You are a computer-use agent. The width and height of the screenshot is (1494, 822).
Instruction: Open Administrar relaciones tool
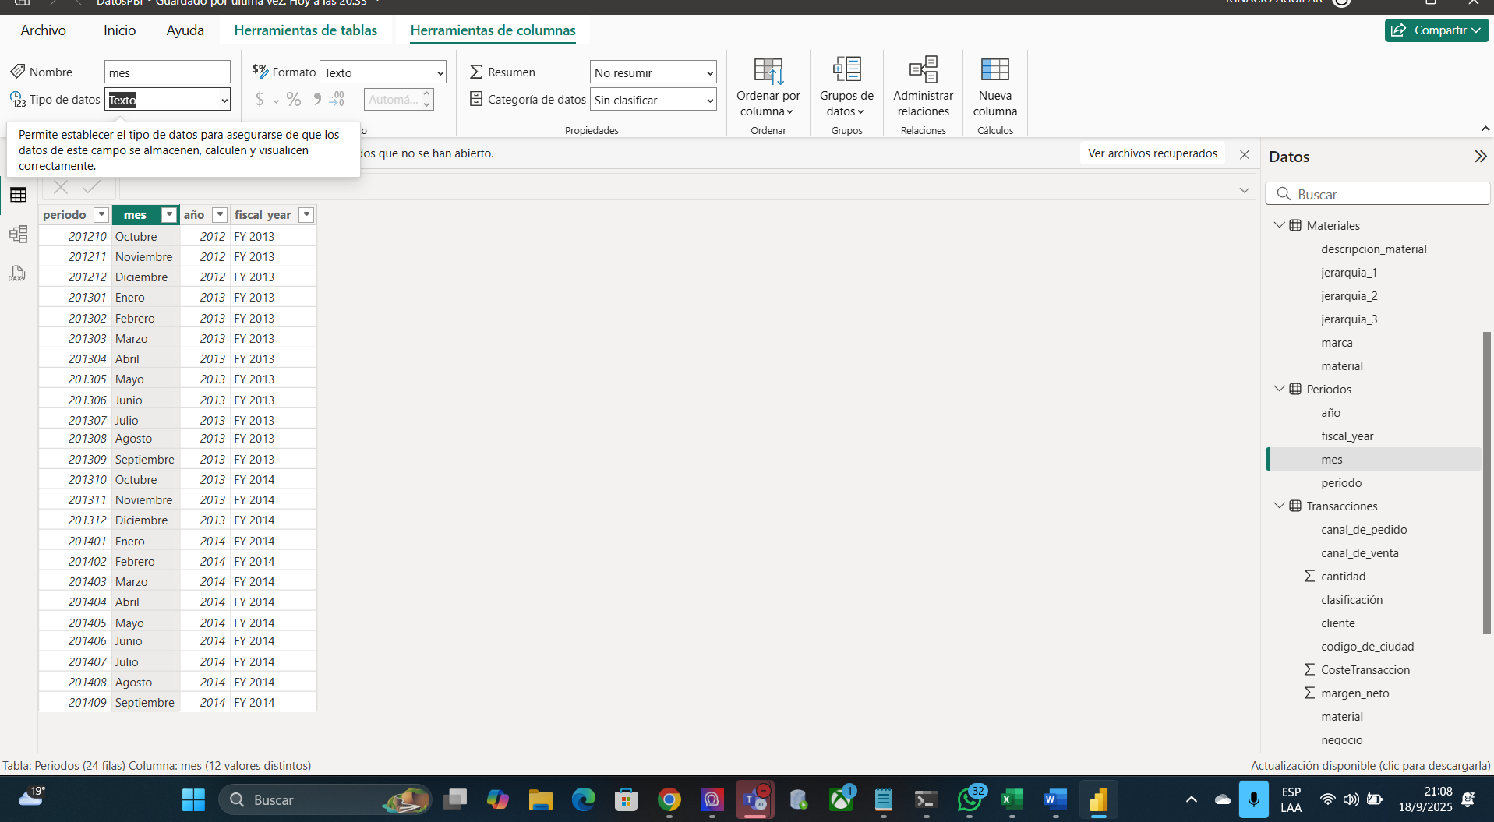(x=923, y=70)
